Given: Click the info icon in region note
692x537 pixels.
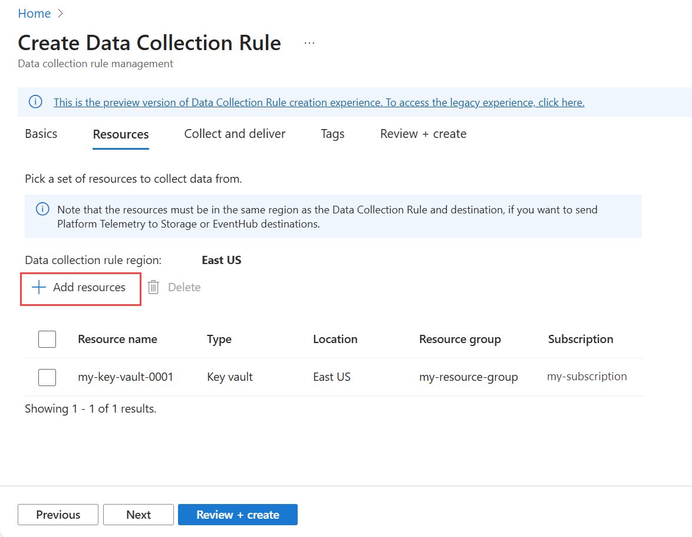Looking at the screenshot, I should coord(42,210).
